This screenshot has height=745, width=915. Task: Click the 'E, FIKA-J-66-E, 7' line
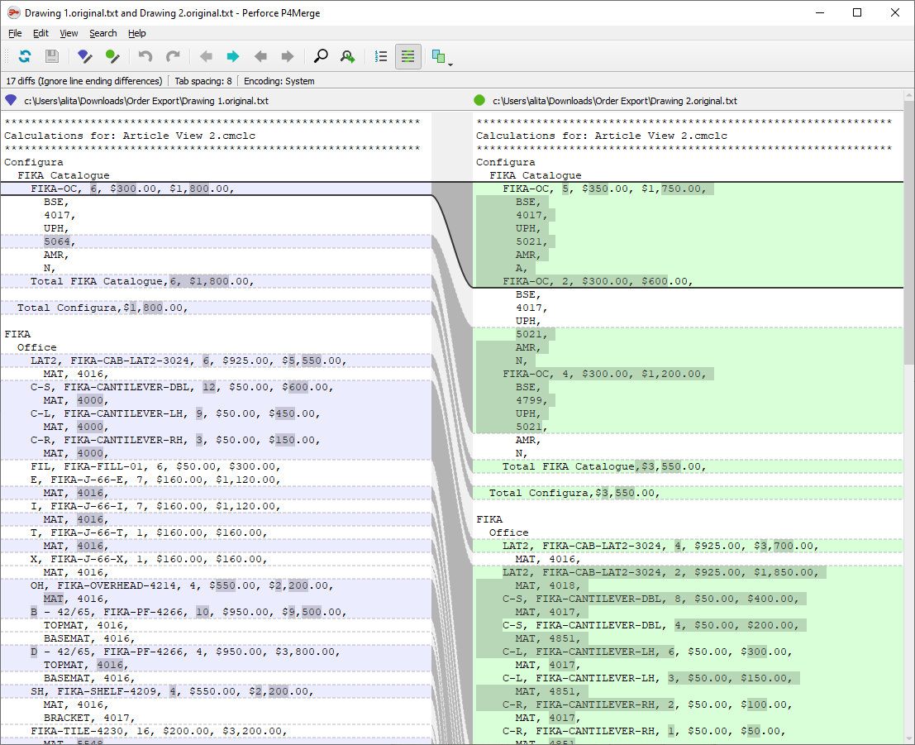tap(156, 480)
